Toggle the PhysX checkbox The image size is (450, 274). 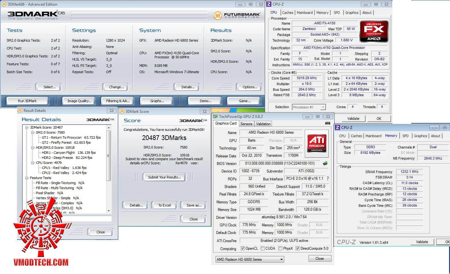click(280, 248)
